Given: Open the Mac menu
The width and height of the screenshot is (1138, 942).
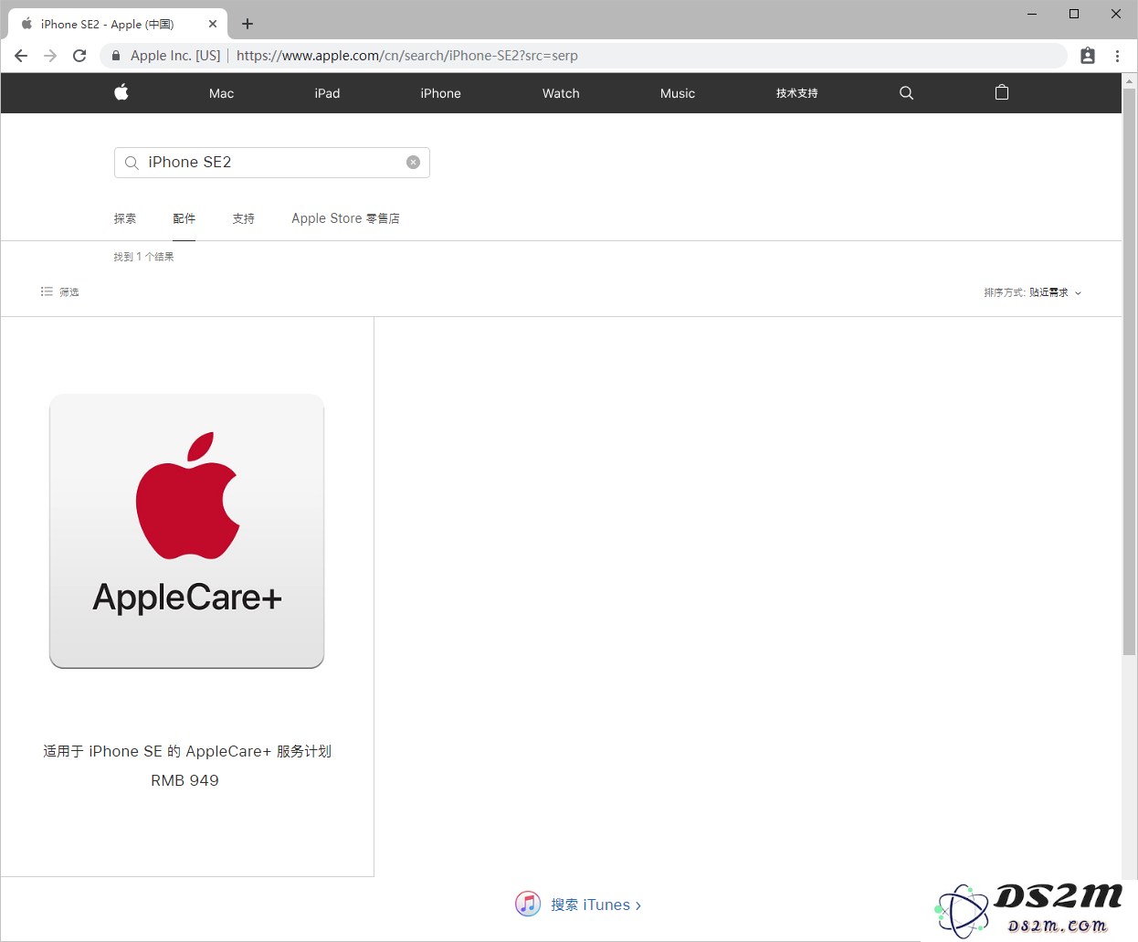Looking at the screenshot, I should pyautogui.click(x=222, y=93).
